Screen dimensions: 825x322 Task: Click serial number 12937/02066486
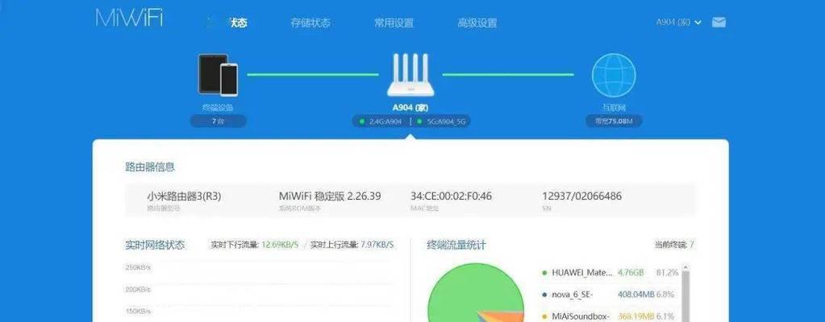point(582,196)
